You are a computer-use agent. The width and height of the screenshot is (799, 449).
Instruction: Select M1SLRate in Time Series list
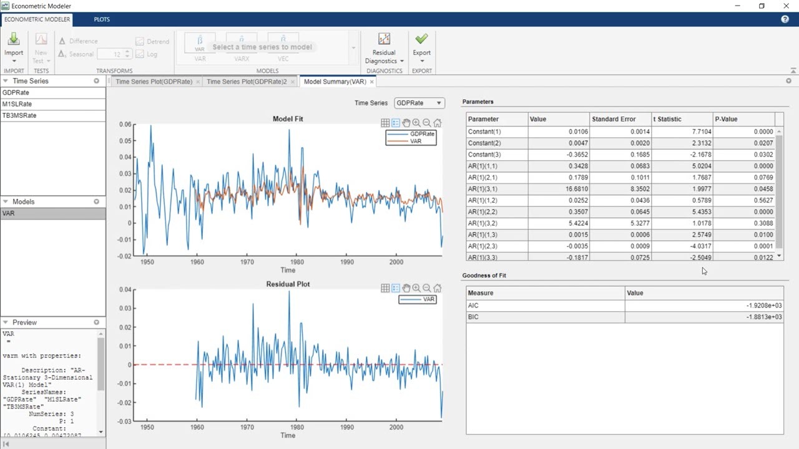click(17, 104)
